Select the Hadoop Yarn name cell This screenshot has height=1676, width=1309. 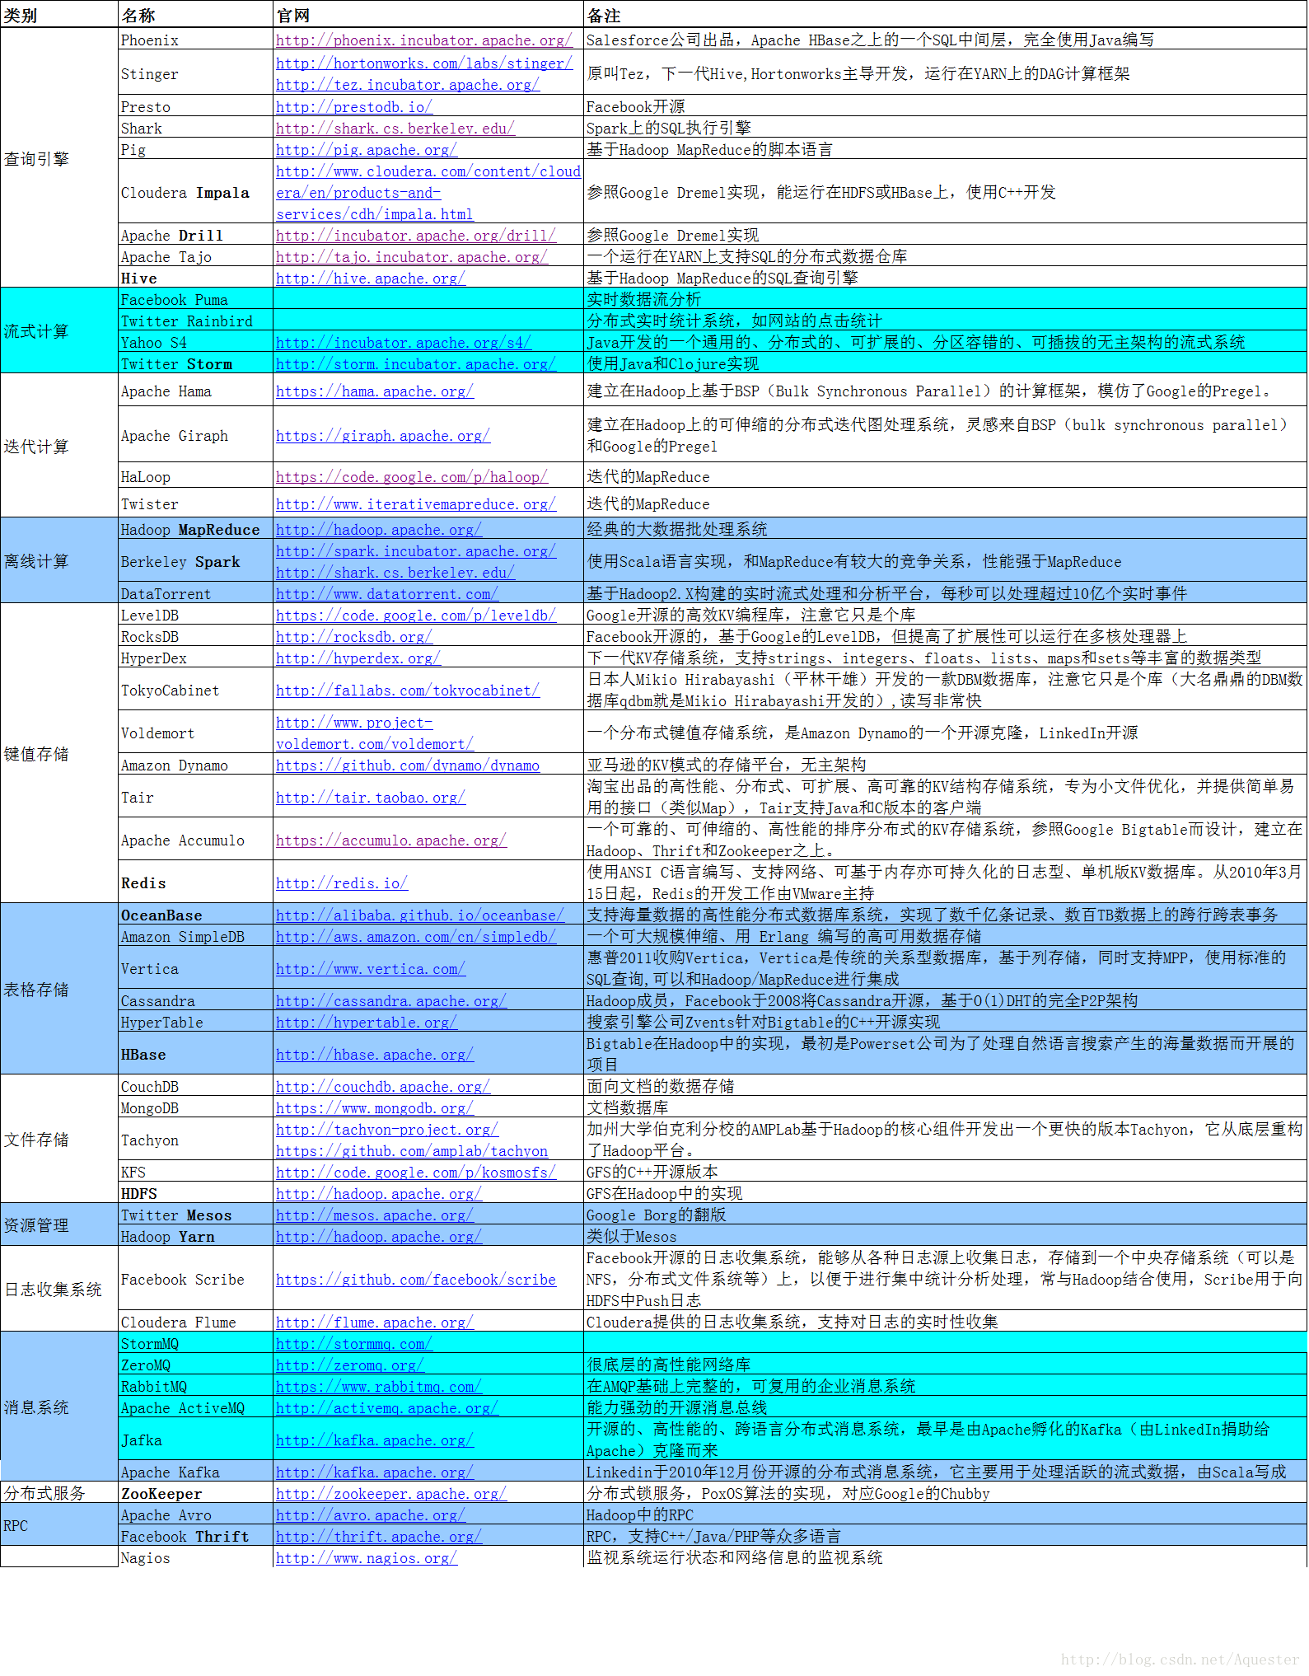coord(195,1237)
